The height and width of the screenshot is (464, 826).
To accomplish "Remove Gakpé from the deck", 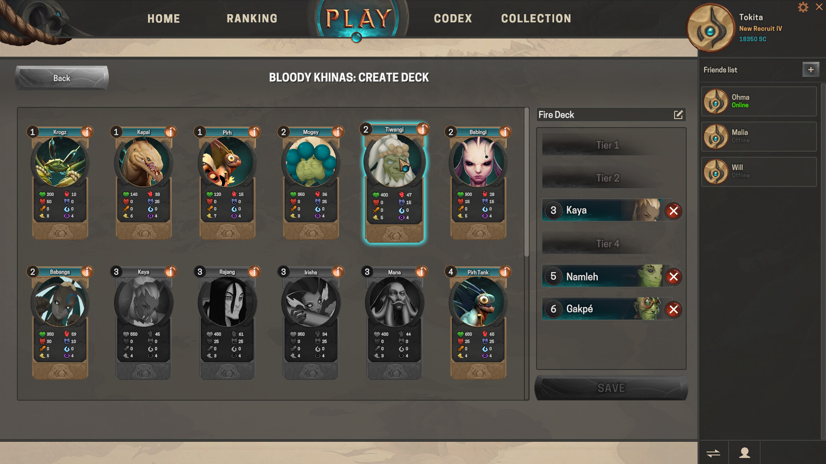I will [673, 309].
